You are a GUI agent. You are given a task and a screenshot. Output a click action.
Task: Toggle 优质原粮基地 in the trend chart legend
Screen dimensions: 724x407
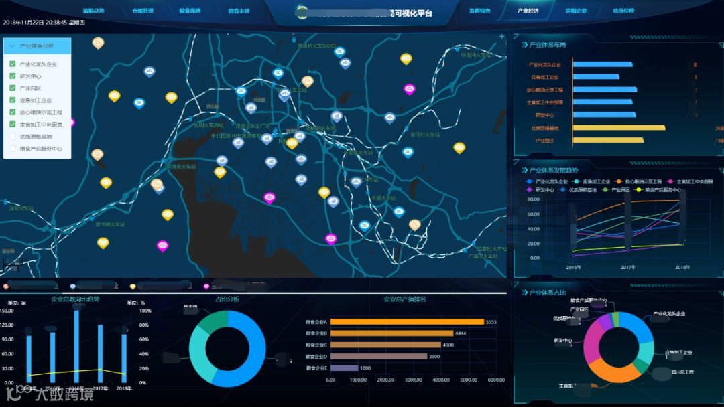point(578,190)
